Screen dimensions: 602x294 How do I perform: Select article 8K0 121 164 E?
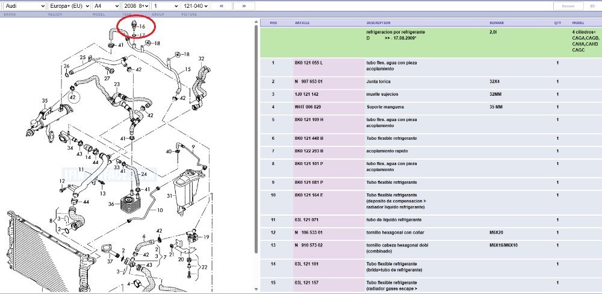tap(309, 195)
